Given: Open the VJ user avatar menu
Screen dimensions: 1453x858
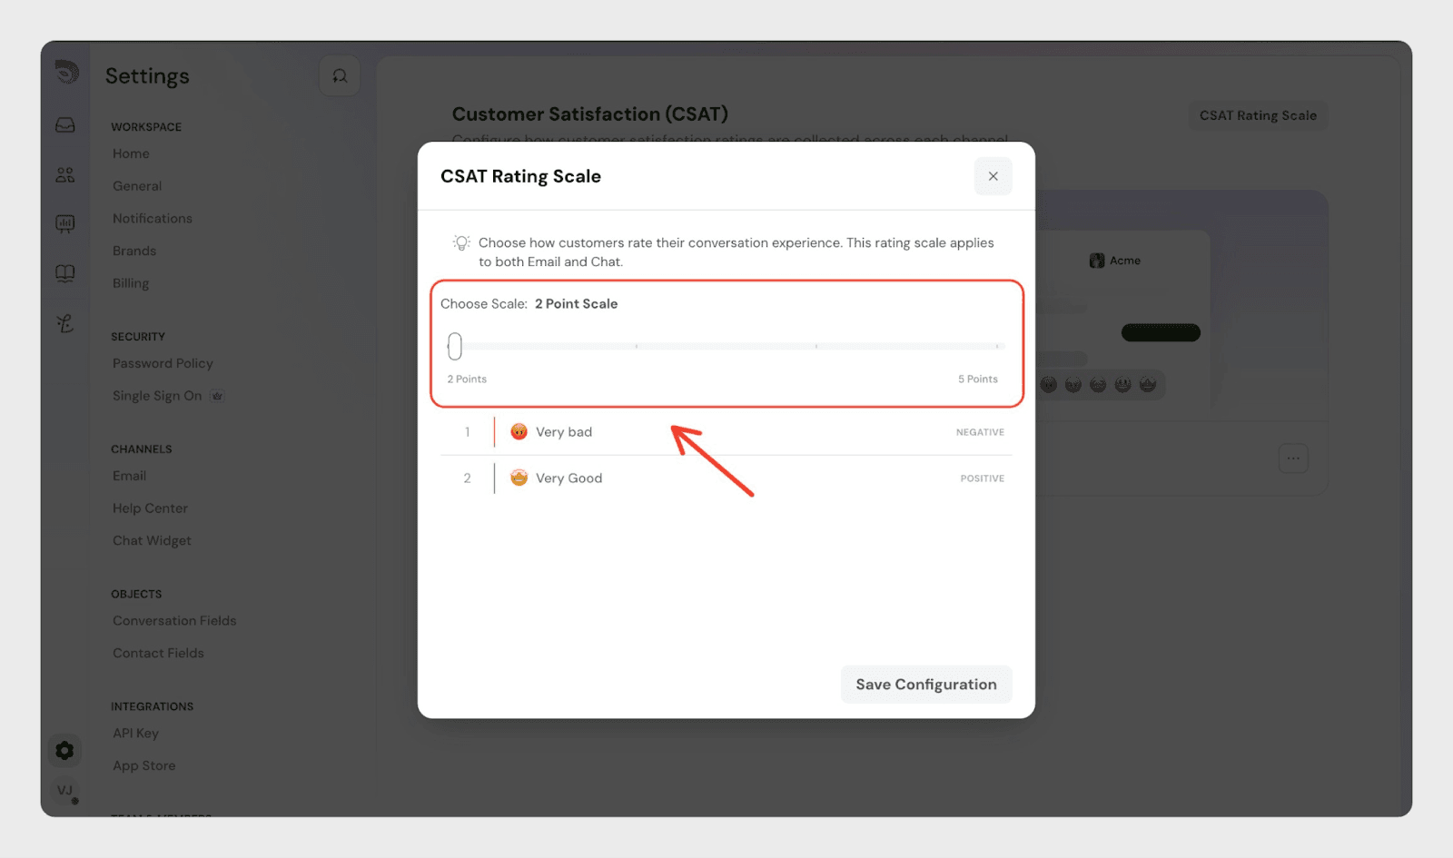Looking at the screenshot, I should click(x=65, y=791).
